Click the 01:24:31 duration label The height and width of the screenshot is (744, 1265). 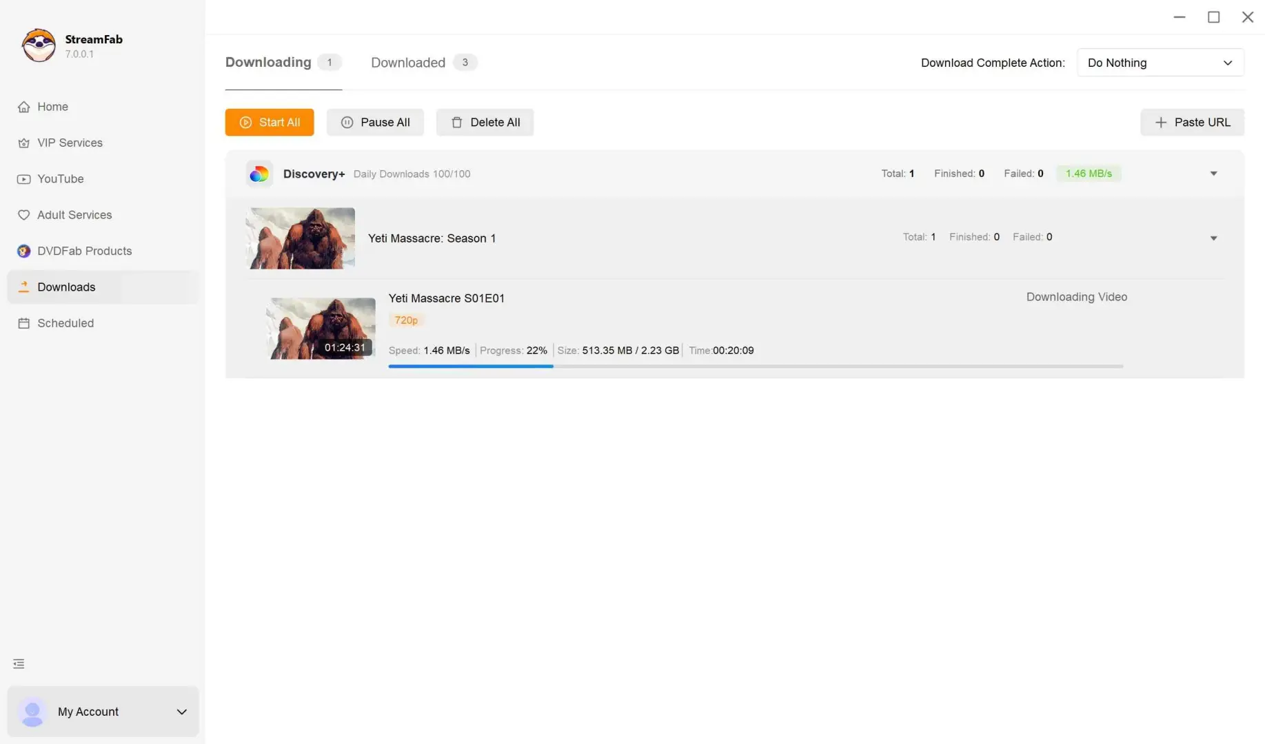coord(345,347)
